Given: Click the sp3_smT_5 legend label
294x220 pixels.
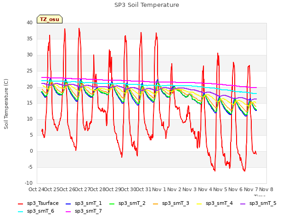Looking at the screenshot, I should point(263,203).
